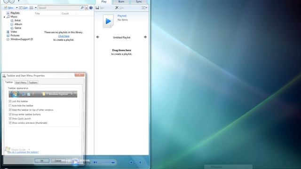
Task: Click the Count column header
Action: pyautogui.click(x=65, y=14)
